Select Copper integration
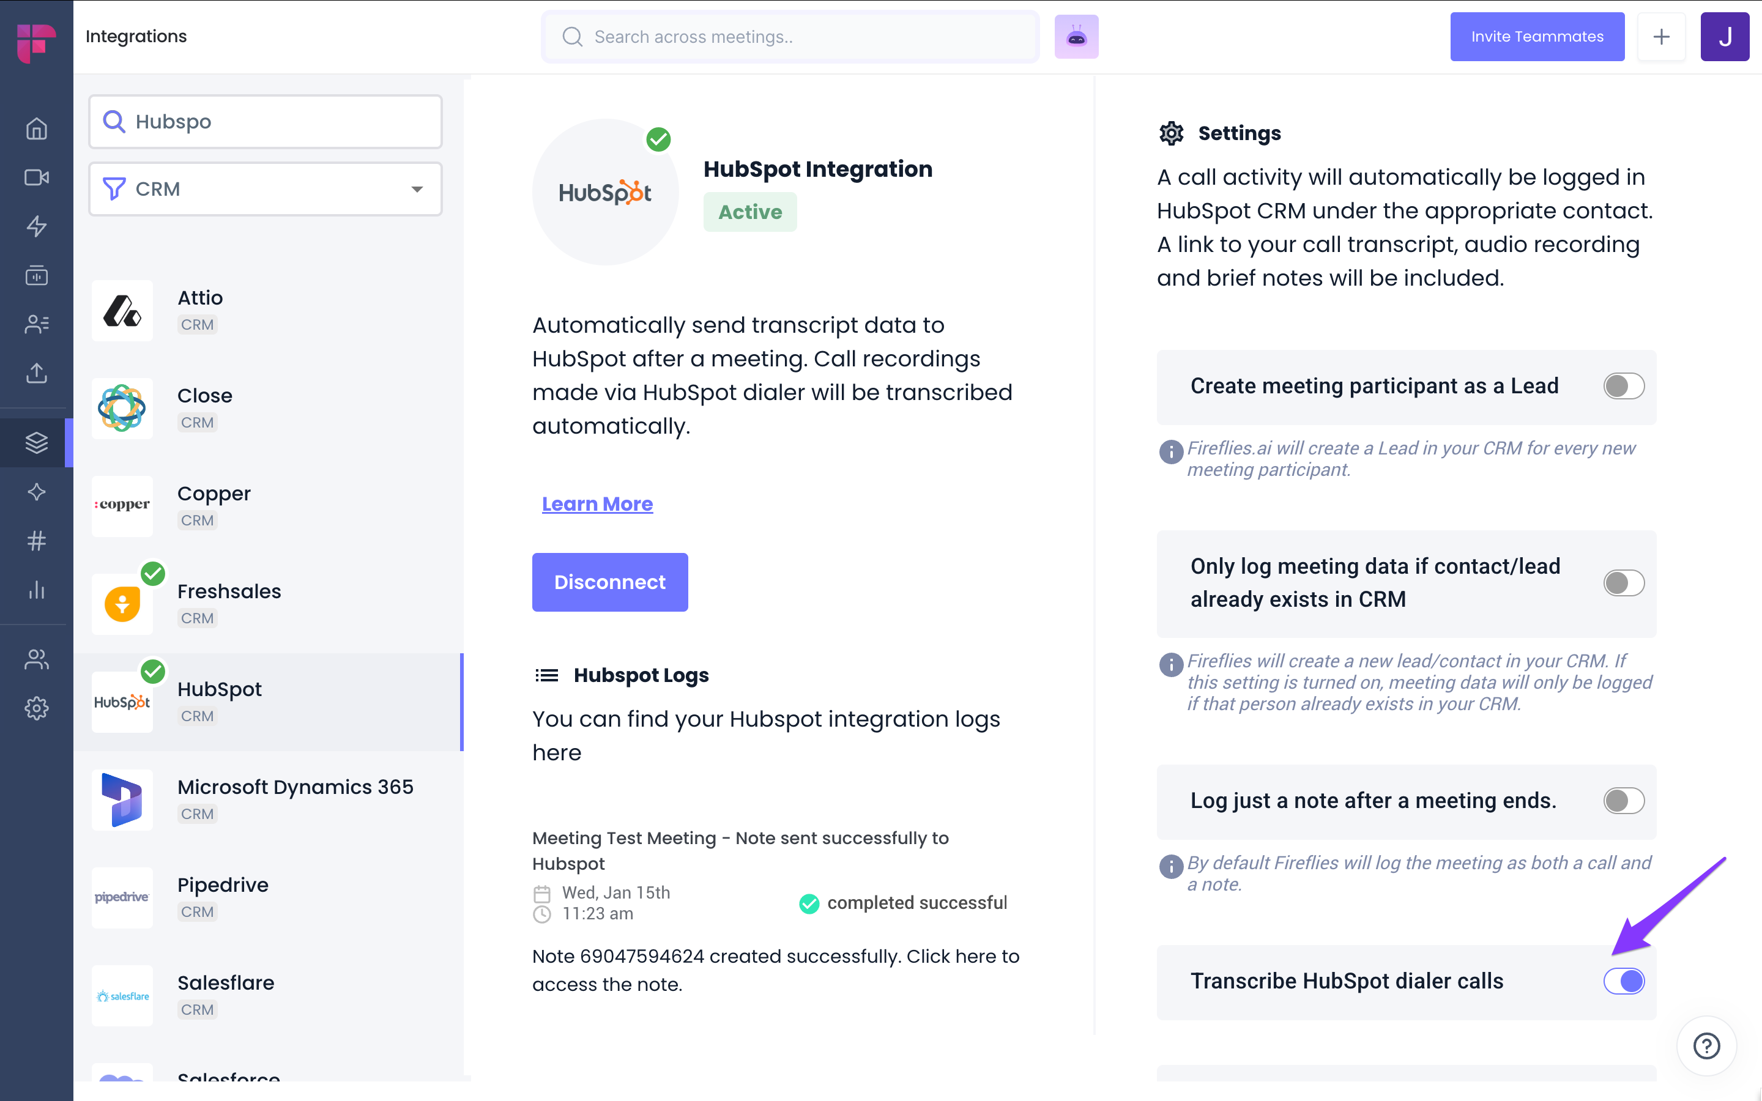Viewport: 1762px width, 1101px height. [268, 506]
